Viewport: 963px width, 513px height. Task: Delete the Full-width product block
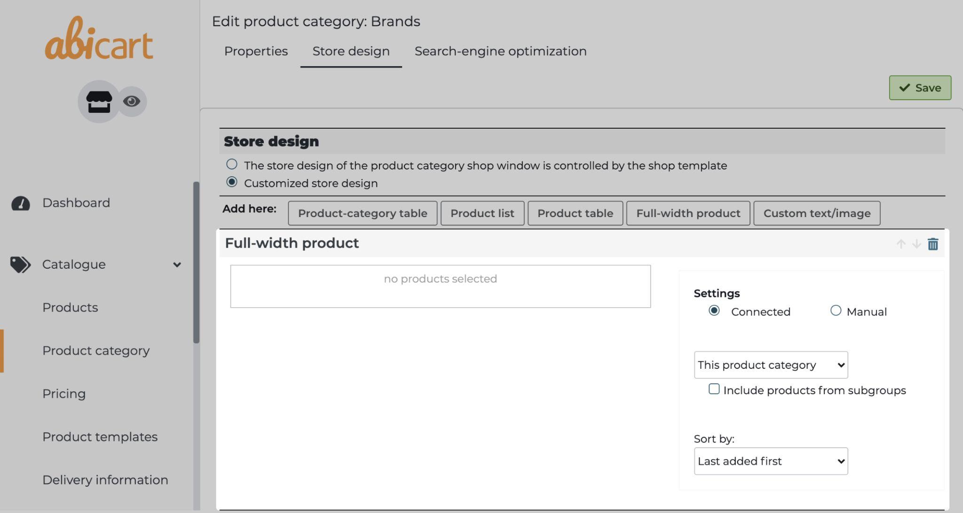tap(933, 244)
